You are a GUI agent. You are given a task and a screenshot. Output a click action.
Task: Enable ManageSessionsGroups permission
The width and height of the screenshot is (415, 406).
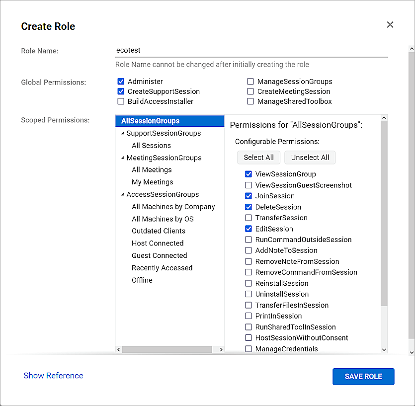[250, 81]
